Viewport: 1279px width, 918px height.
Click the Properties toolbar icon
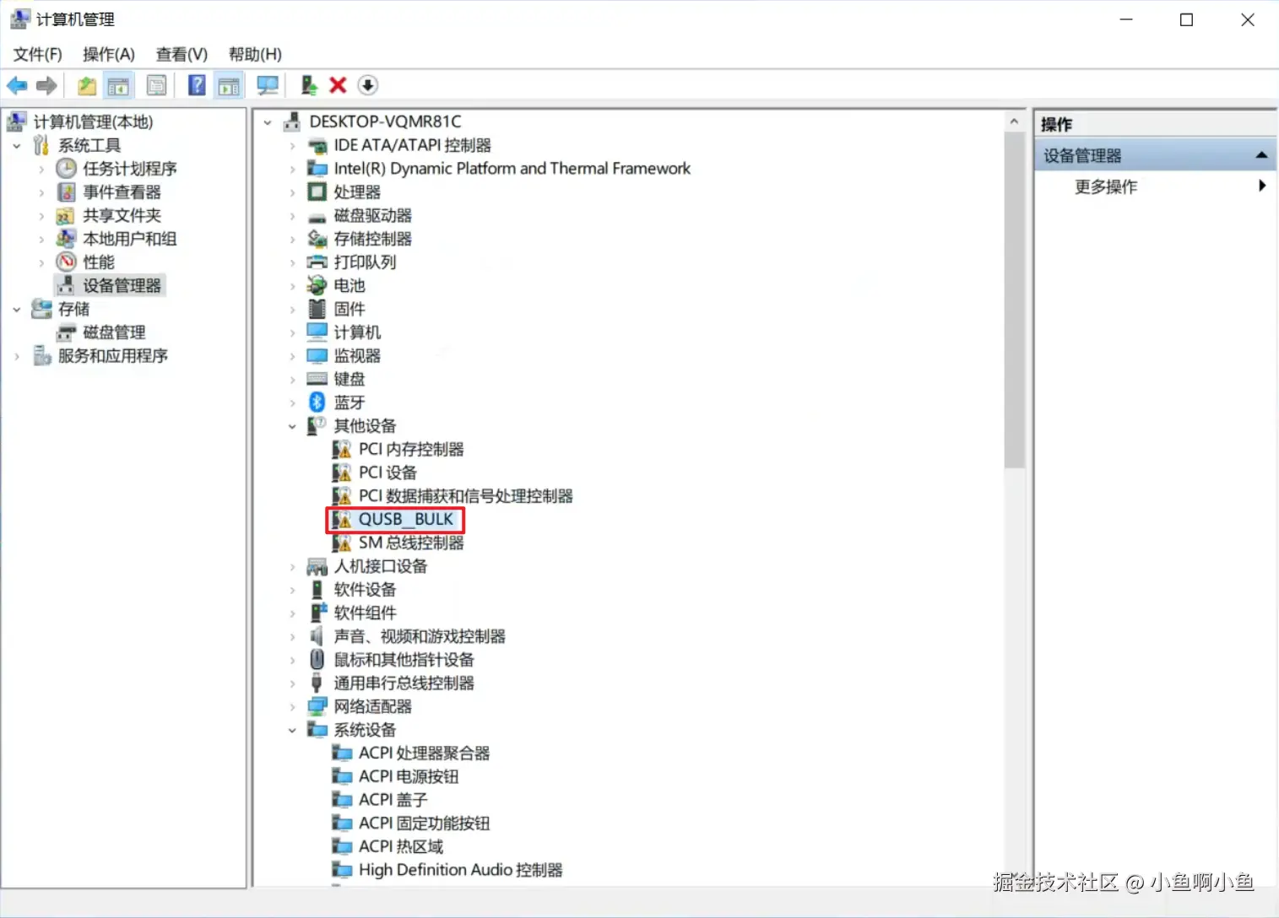[x=156, y=85]
